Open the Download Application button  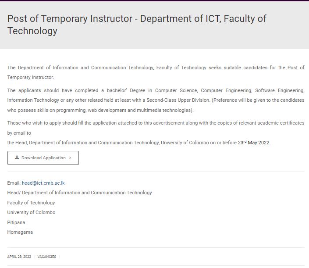(43, 158)
